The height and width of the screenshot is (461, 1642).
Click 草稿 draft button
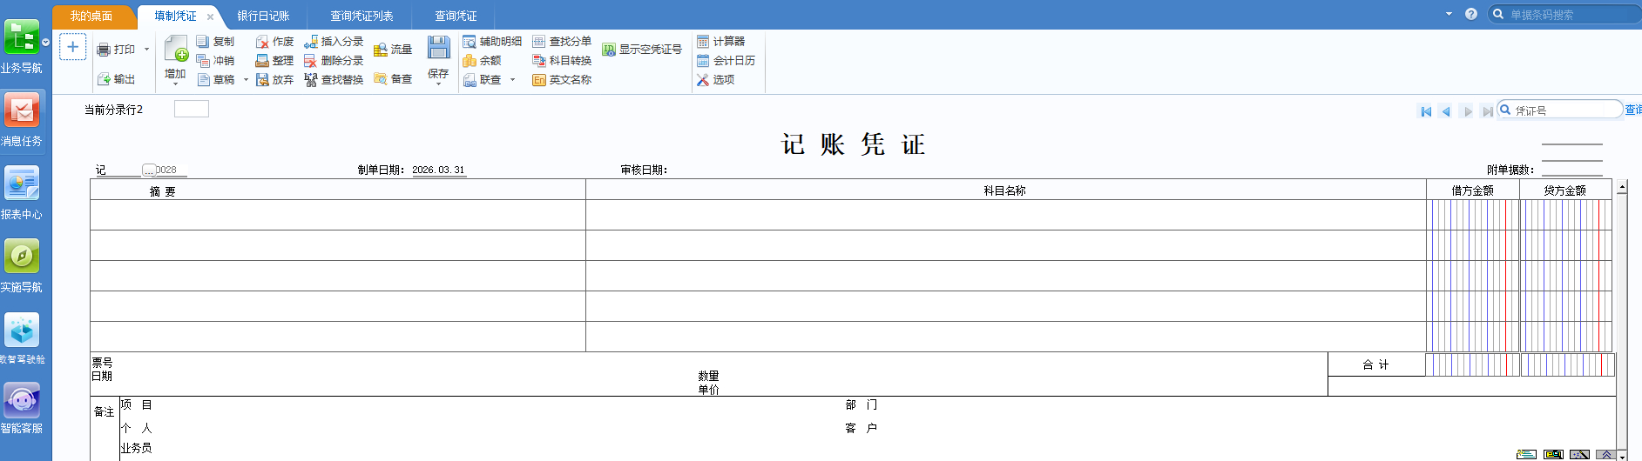point(216,79)
